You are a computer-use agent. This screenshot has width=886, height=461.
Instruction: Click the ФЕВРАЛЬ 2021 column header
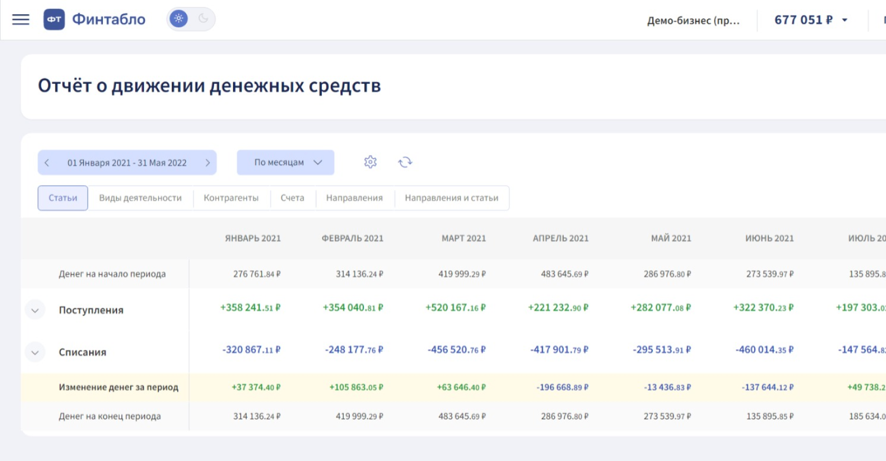click(x=353, y=238)
